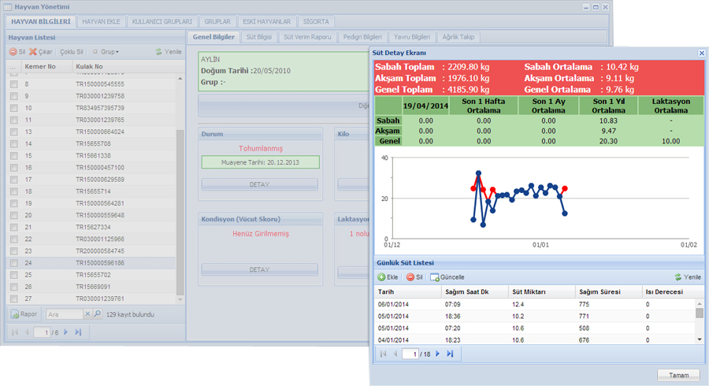Click Çoklu Sil button
Screen dimensions: 709x386
[72, 52]
